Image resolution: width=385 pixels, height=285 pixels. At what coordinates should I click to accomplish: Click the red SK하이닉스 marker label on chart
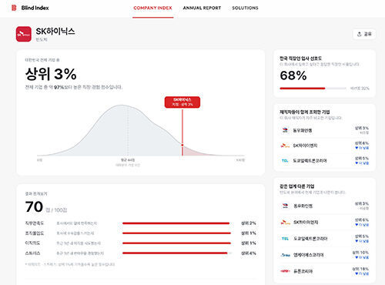point(182,102)
